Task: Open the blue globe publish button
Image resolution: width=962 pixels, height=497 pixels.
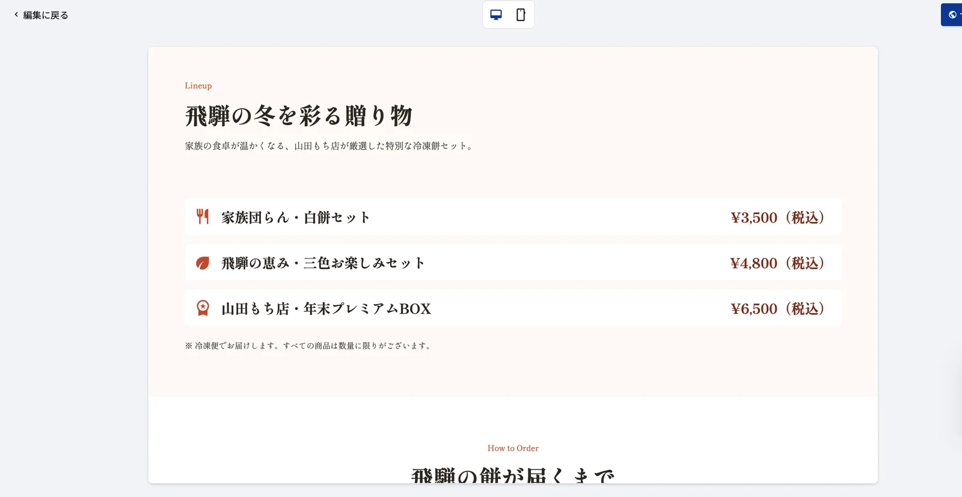Action: 952,15
